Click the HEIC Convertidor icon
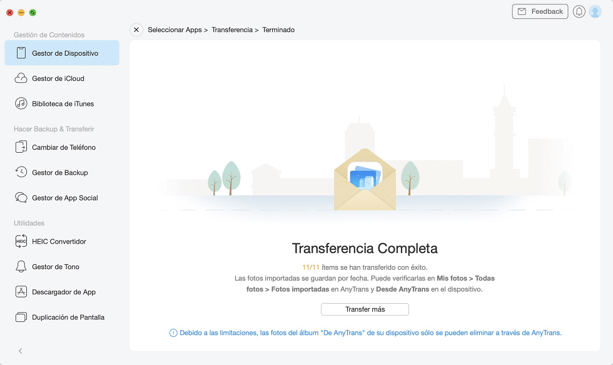Screen dimensions: 613x365 pyautogui.click(x=21, y=242)
